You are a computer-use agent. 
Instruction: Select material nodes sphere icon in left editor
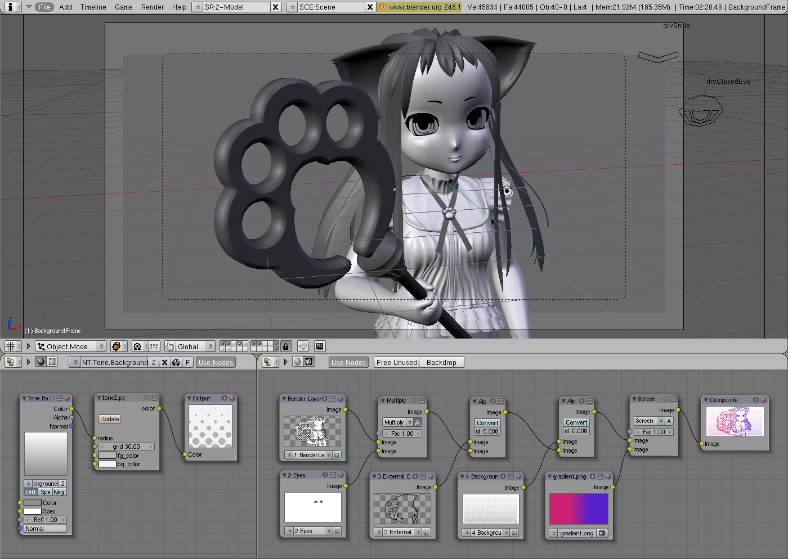[41, 362]
